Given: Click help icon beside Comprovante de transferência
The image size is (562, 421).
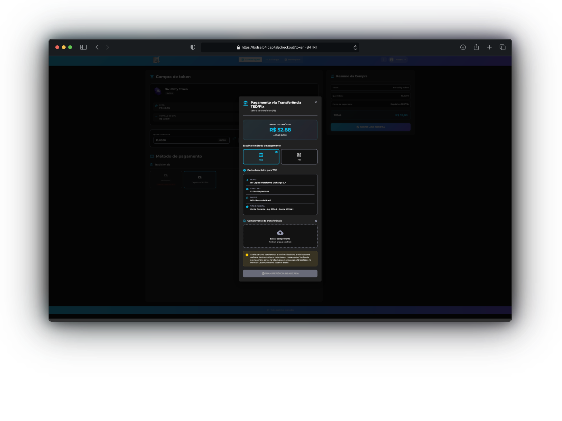Looking at the screenshot, I should coord(316,221).
